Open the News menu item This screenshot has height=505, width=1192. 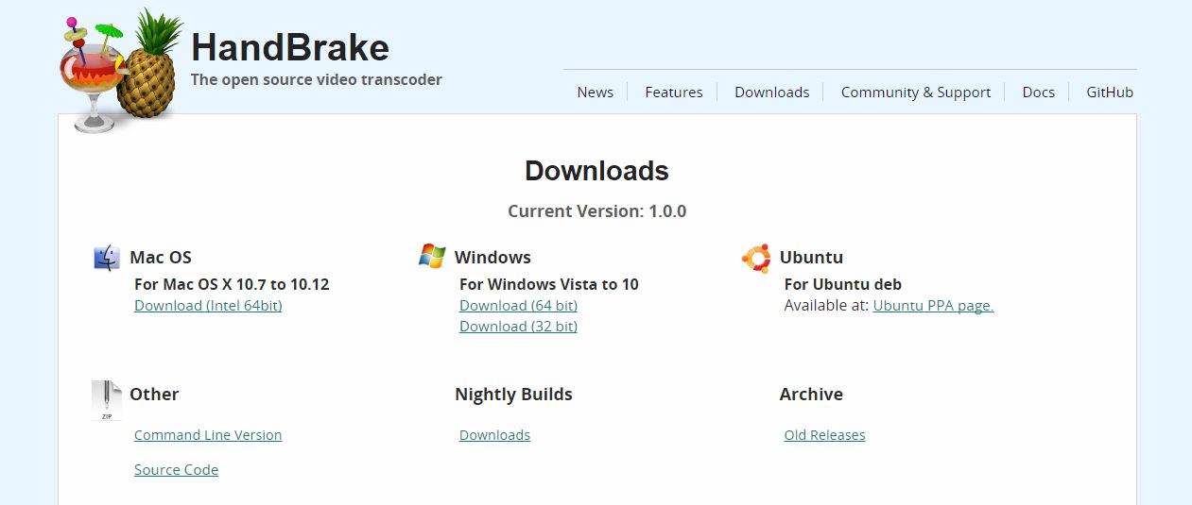[596, 93]
